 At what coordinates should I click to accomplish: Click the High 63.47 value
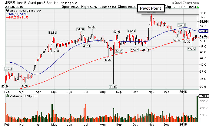[x=89, y=7]
